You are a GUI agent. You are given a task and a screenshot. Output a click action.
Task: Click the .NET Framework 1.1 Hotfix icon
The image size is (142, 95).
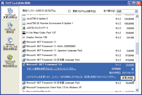click(24, 46)
